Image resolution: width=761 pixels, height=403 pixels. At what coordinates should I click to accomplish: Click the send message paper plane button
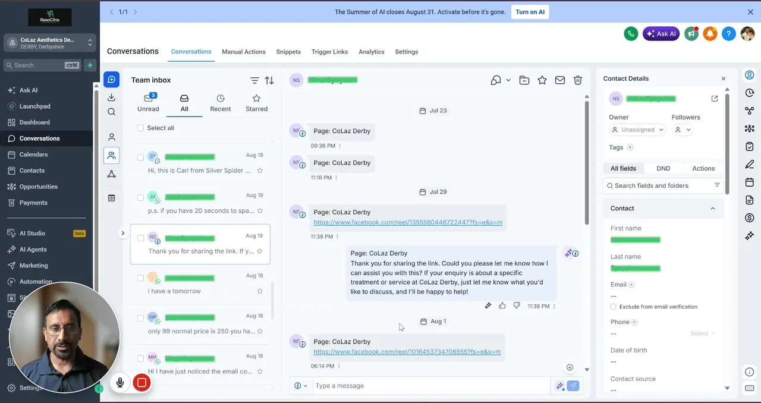point(573,386)
